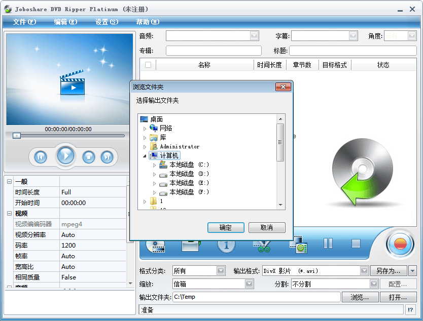Click the pause icon in main toolbar
423x321 pixels.
[x=328, y=244]
